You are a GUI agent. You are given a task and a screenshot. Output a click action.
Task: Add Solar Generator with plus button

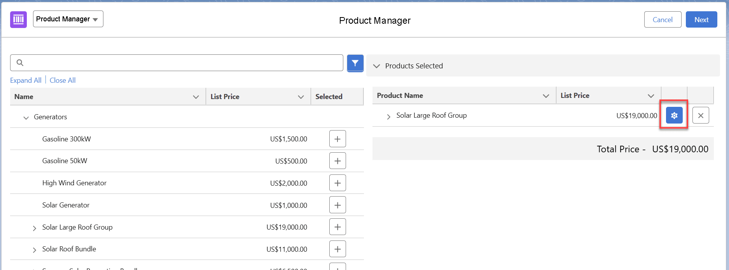click(337, 205)
